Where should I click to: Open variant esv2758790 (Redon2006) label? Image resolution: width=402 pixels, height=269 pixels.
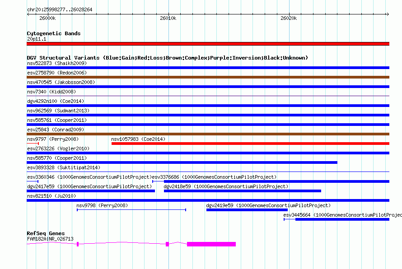click(x=57, y=73)
